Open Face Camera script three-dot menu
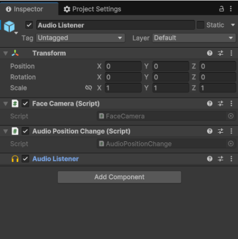Screen dimensions: 238x239 coord(231,103)
